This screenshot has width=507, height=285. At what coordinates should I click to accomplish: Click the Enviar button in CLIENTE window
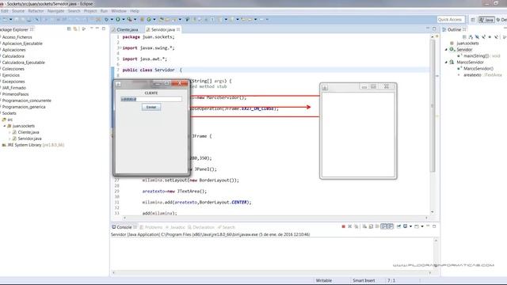[x=151, y=108]
